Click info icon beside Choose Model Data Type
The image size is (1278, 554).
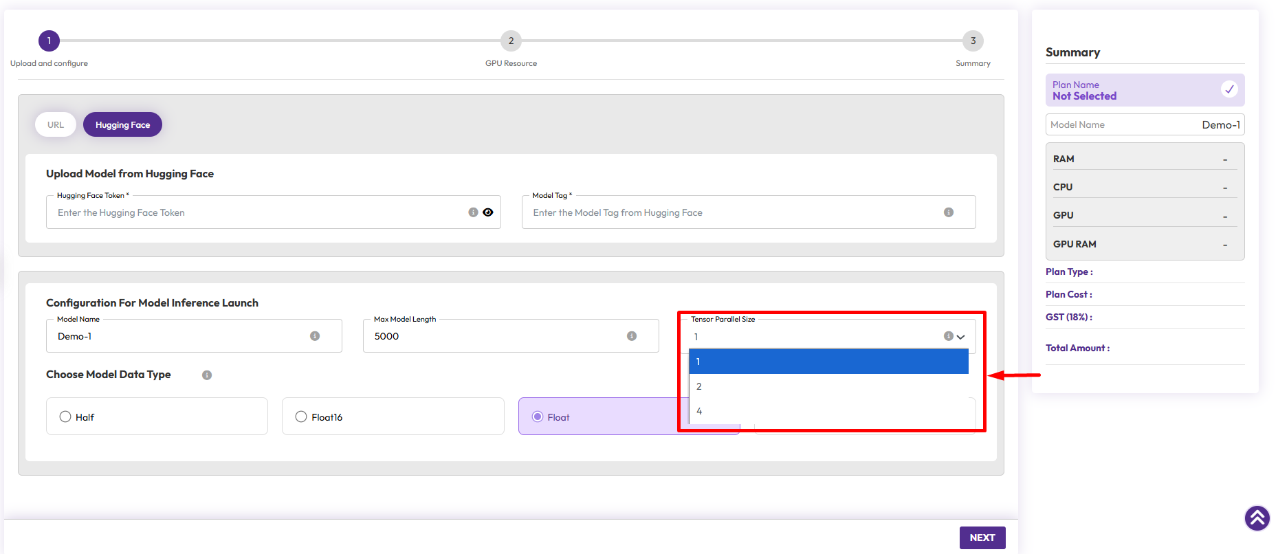coord(207,375)
